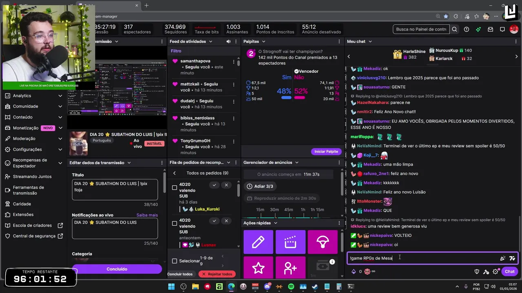The height and width of the screenshot is (293, 522).
Task: Click the Iniciar Palpite button
Action: coord(326,151)
